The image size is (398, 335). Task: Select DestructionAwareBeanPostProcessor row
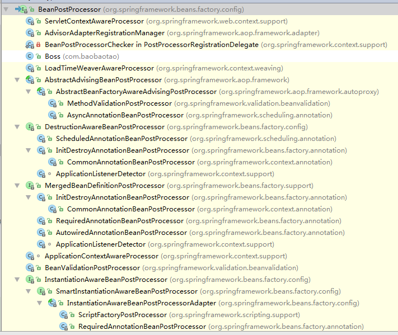point(199,127)
